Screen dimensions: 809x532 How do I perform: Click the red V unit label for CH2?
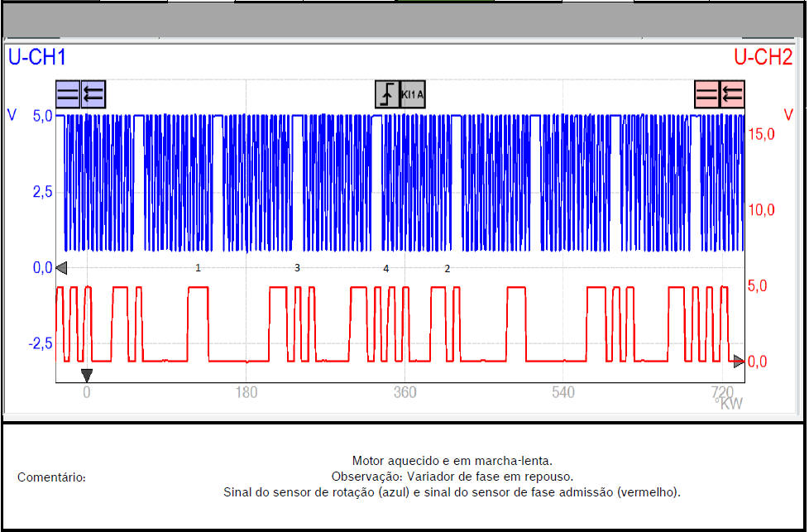pyautogui.click(x=788, y=114)
